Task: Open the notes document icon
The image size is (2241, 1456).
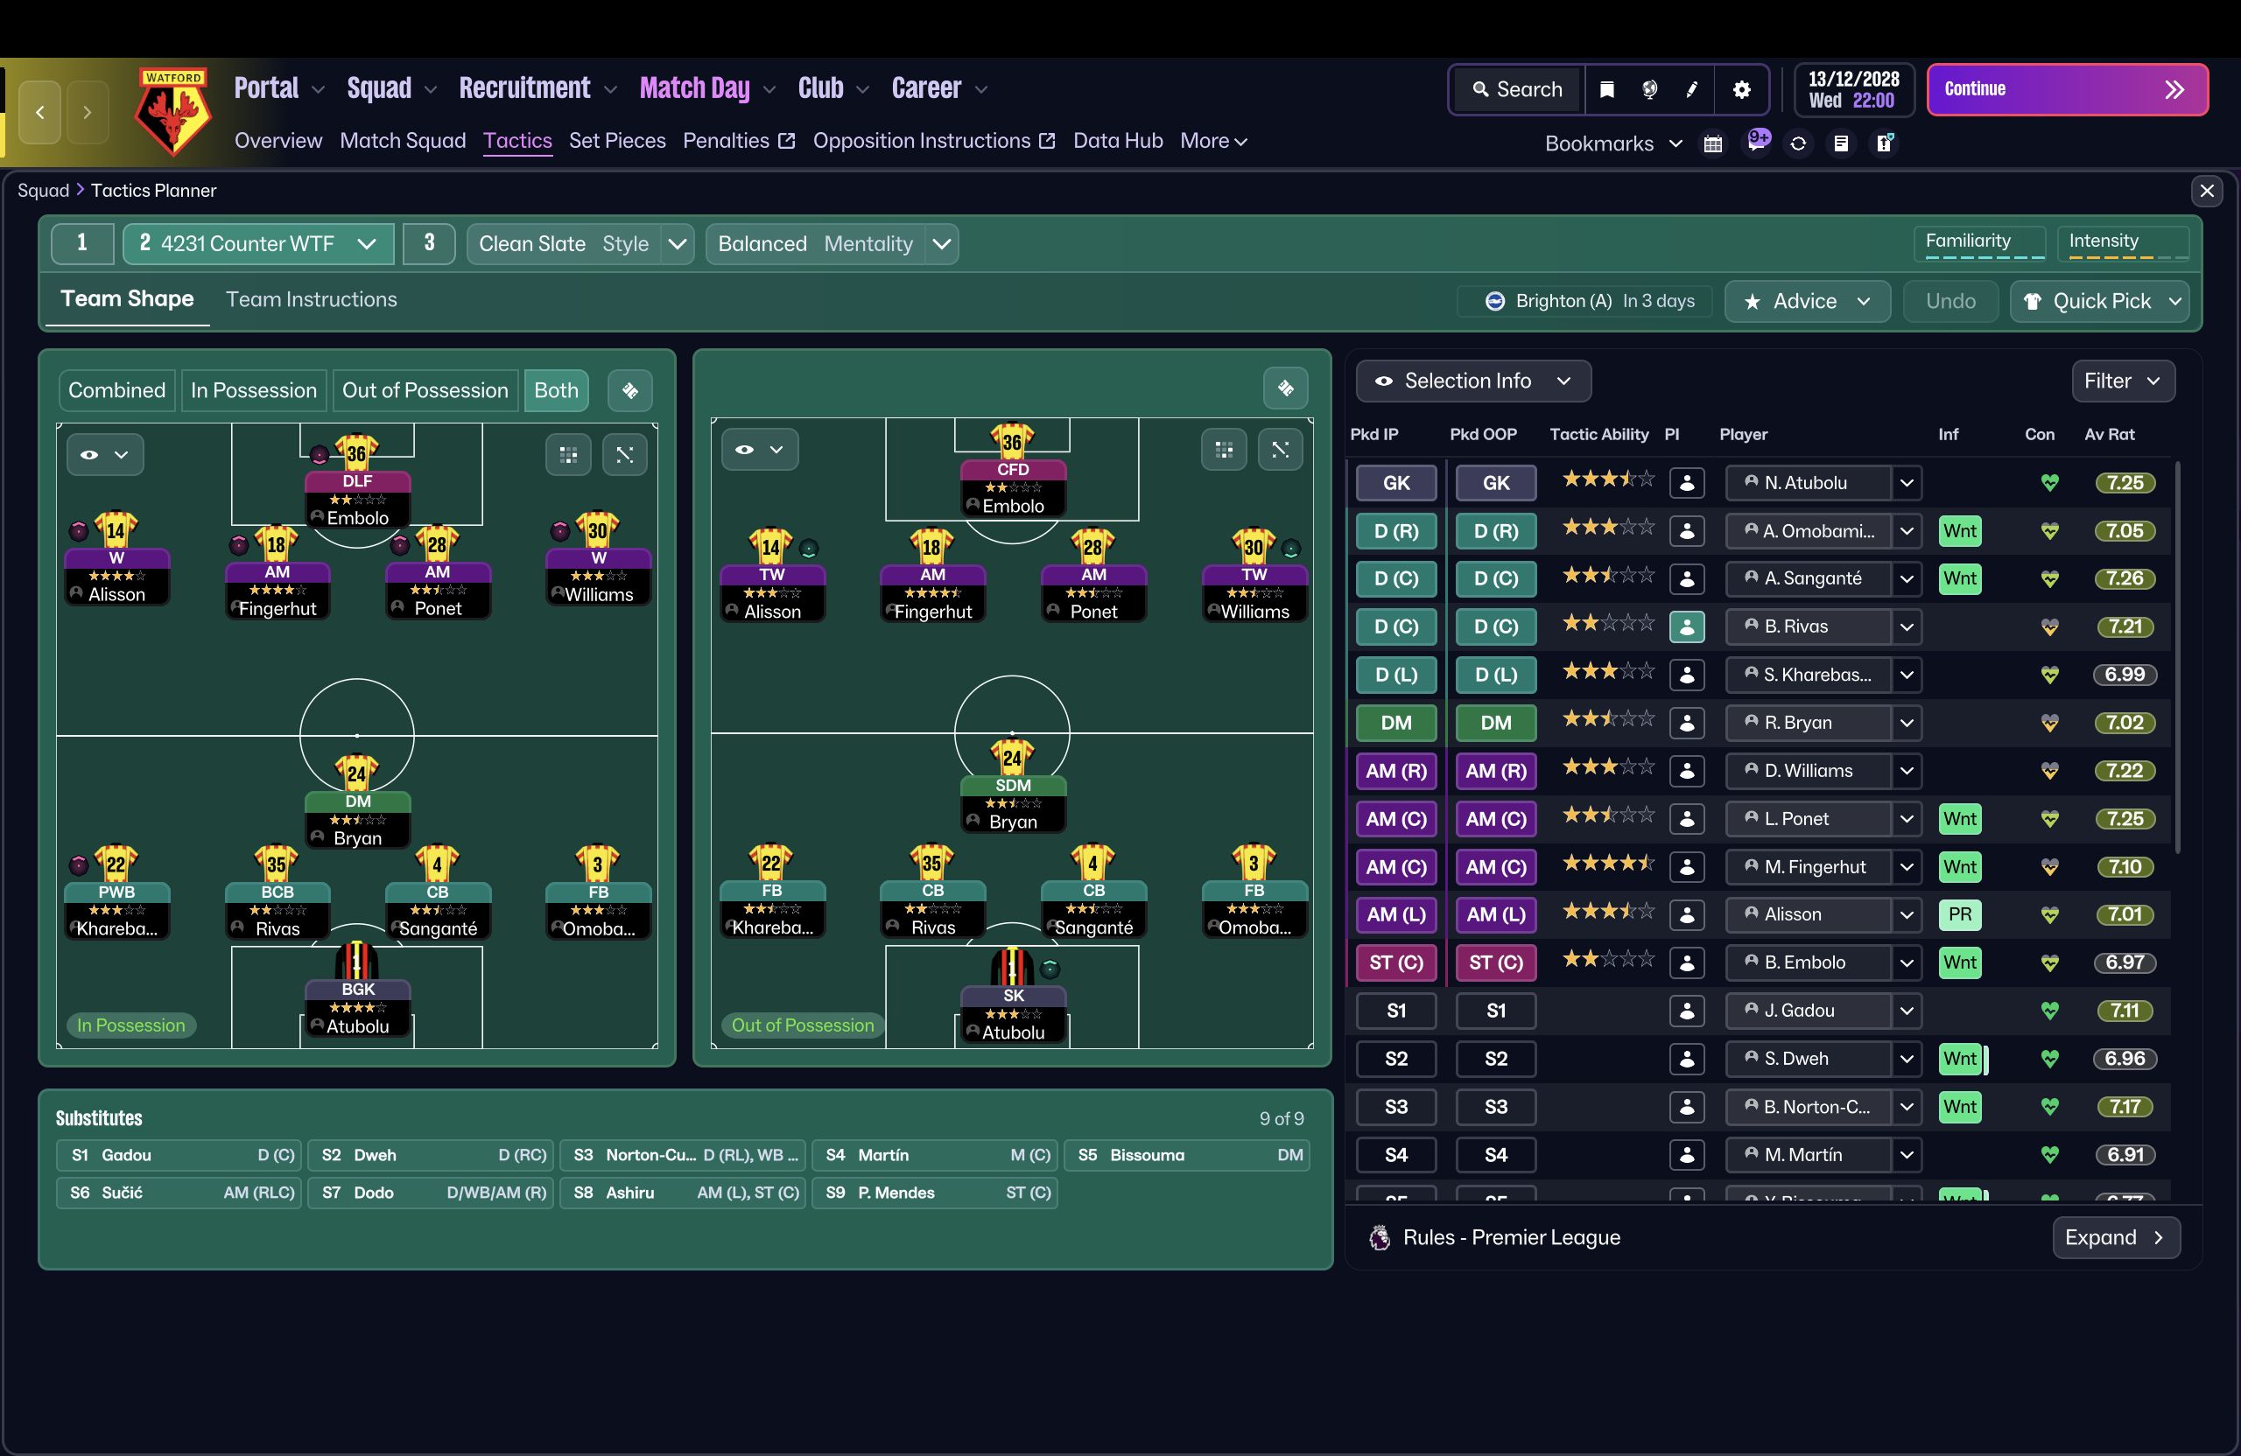Action: pos(1841,144)
